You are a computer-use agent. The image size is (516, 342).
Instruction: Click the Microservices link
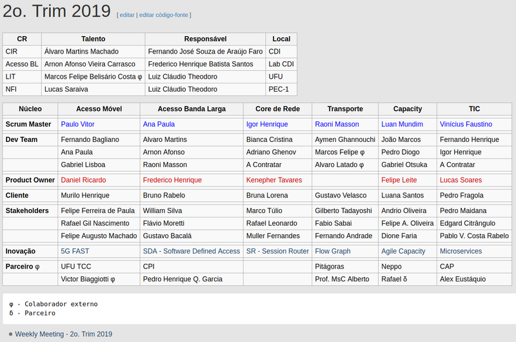point(461,251)
